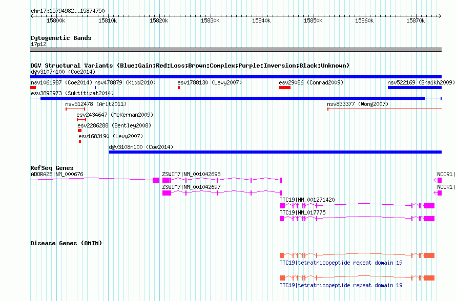This screenshot has height=301, width=456.
Task: Click the 15860k ruler tick label
Action: point(364,20)
